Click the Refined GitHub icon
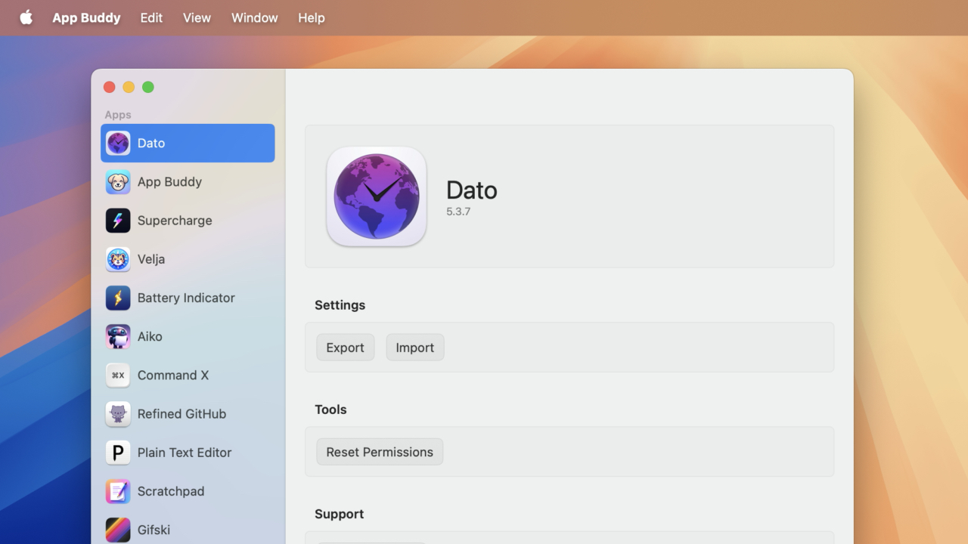 tap(118, 413)
